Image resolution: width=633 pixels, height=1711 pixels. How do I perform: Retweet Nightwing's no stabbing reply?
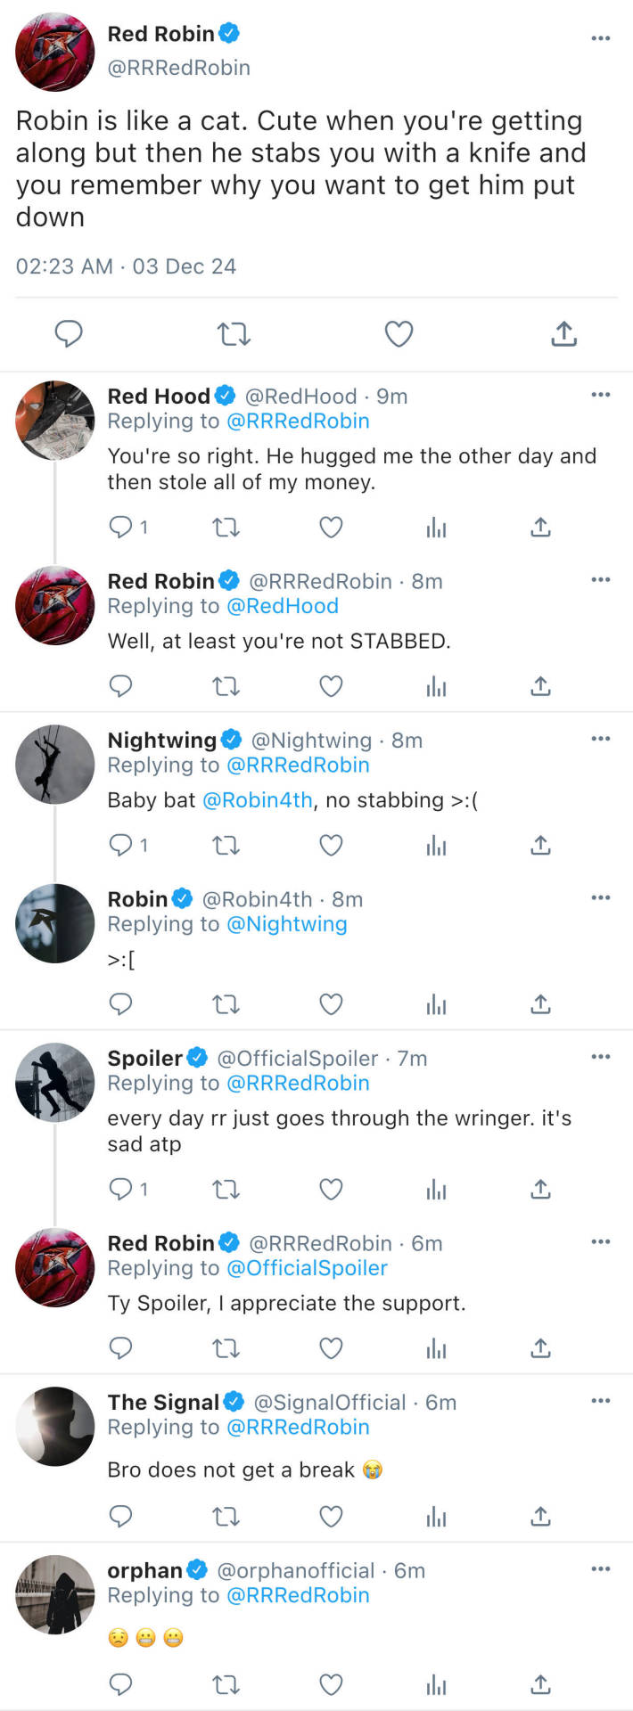226,845
